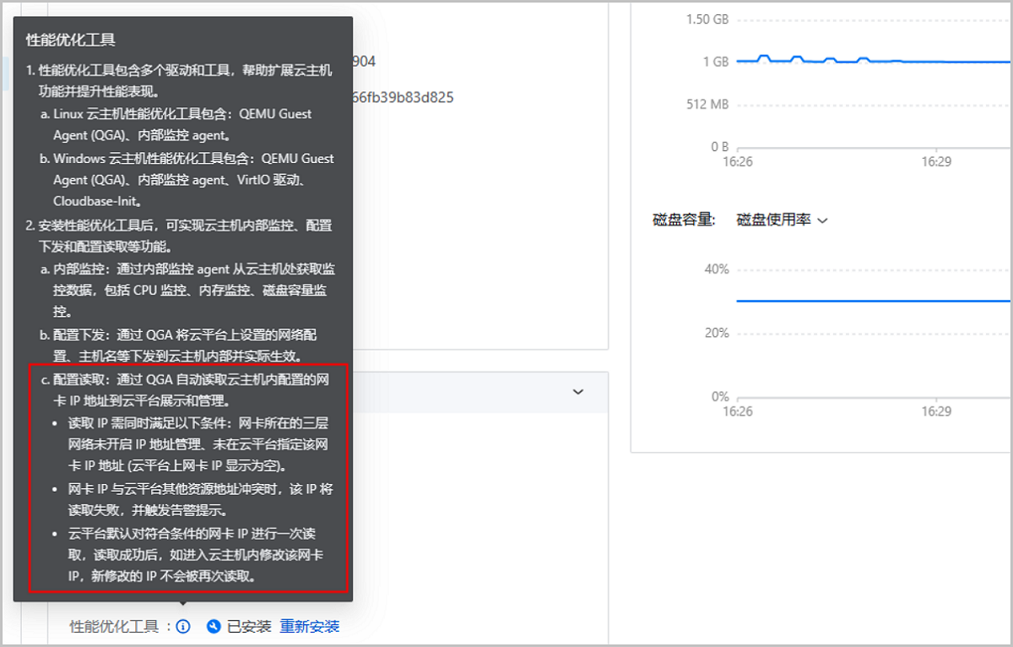Click the 512 MB axis label

tap(707, 105)
